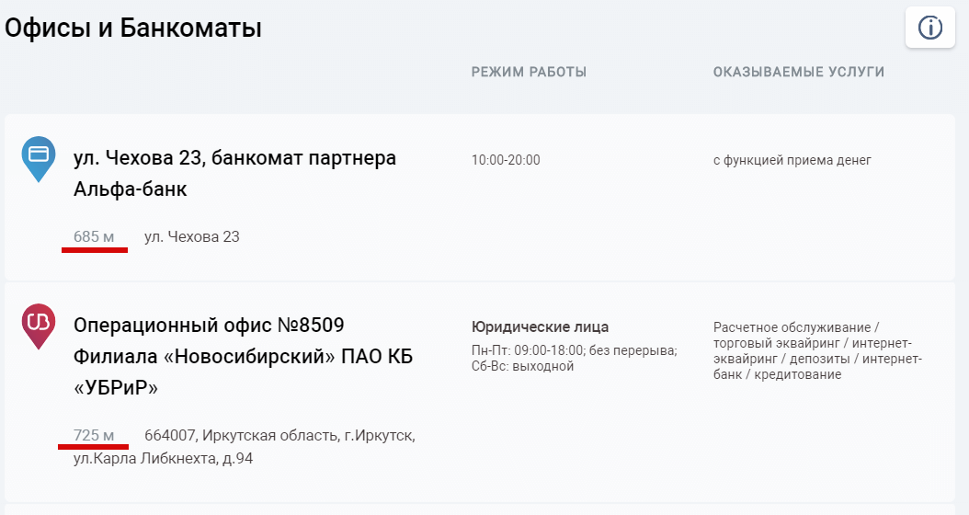Screen dimensions: 969x515
Task: Click the 725 м distance label
Action: click(94, 435)
